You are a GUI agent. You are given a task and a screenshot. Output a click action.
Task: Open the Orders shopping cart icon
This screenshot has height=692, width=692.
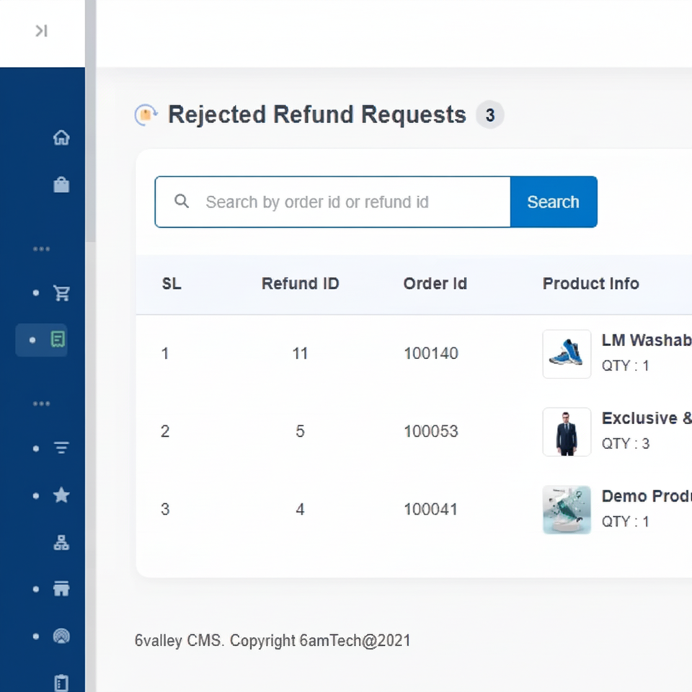(61, 293)
